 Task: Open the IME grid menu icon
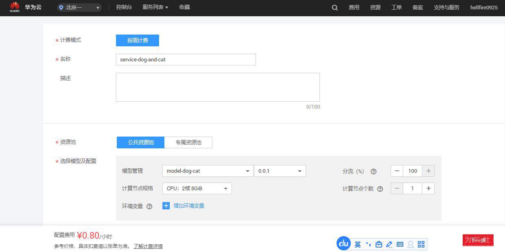(x=421, y=244)
